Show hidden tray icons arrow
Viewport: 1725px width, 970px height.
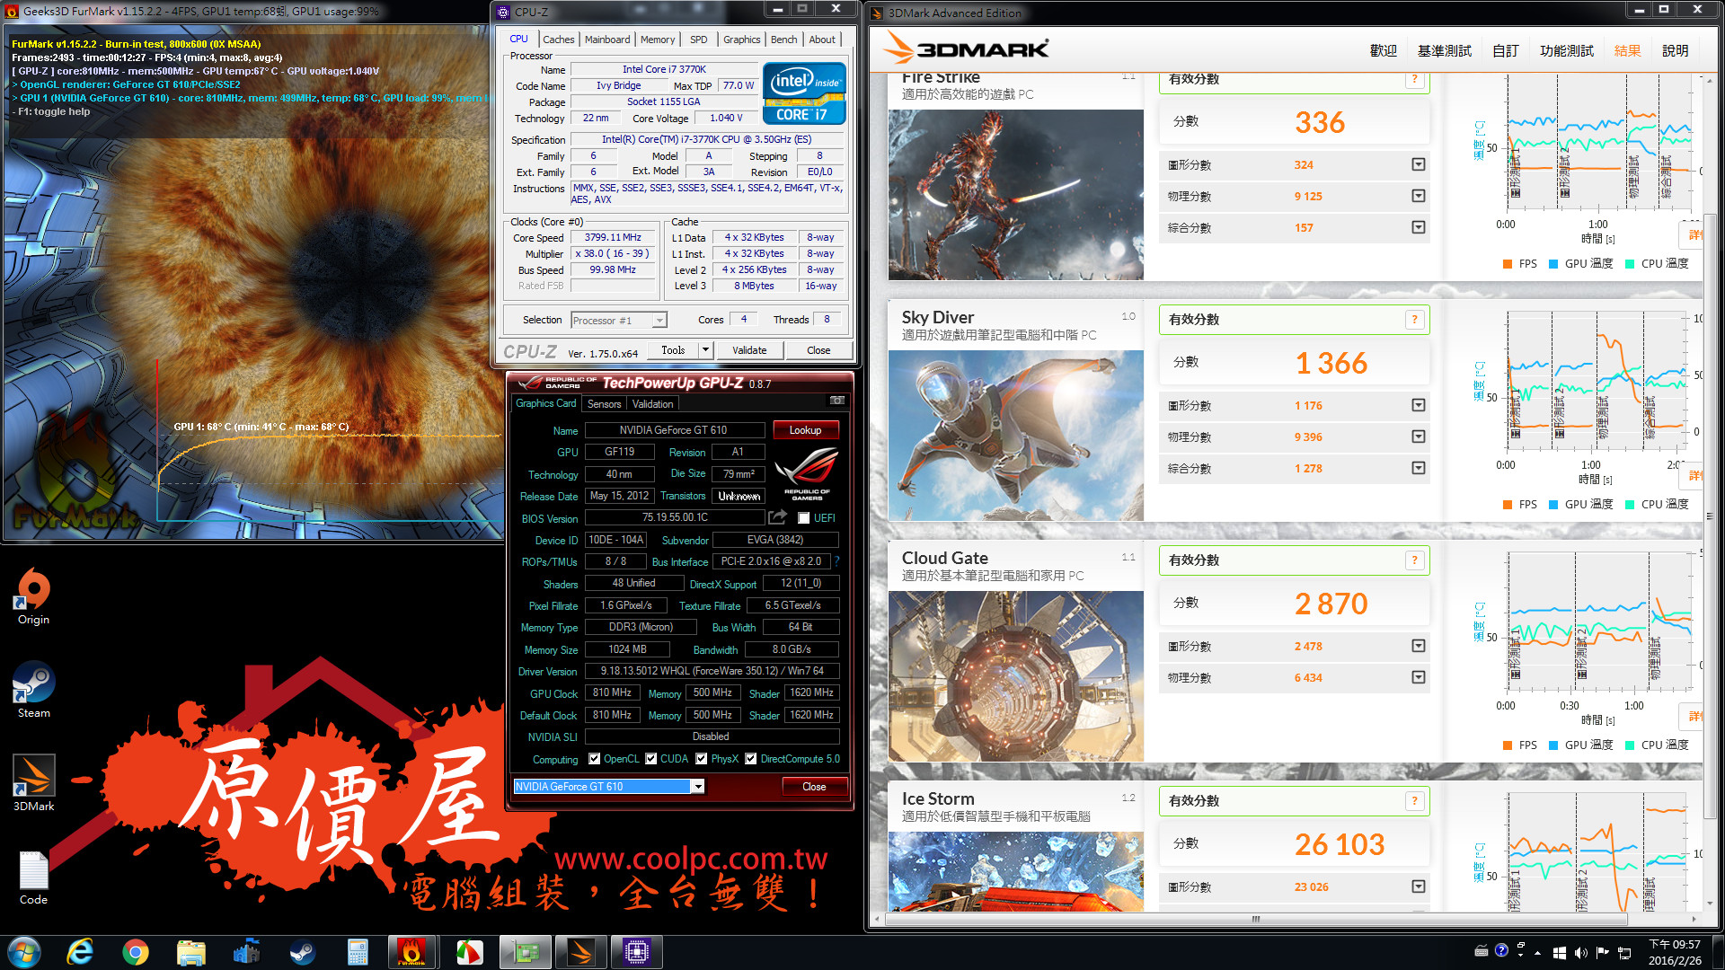click(x=1538, y=953)
